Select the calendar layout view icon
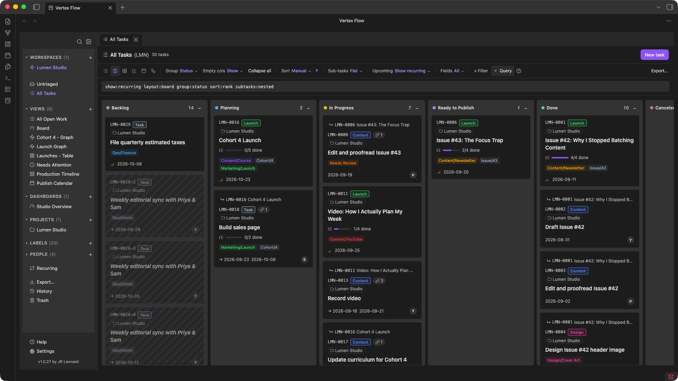 point(144,71)
